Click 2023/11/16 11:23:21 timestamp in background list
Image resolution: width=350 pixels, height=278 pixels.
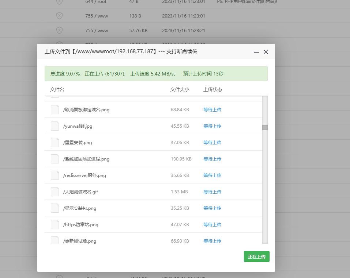point(184,31)
